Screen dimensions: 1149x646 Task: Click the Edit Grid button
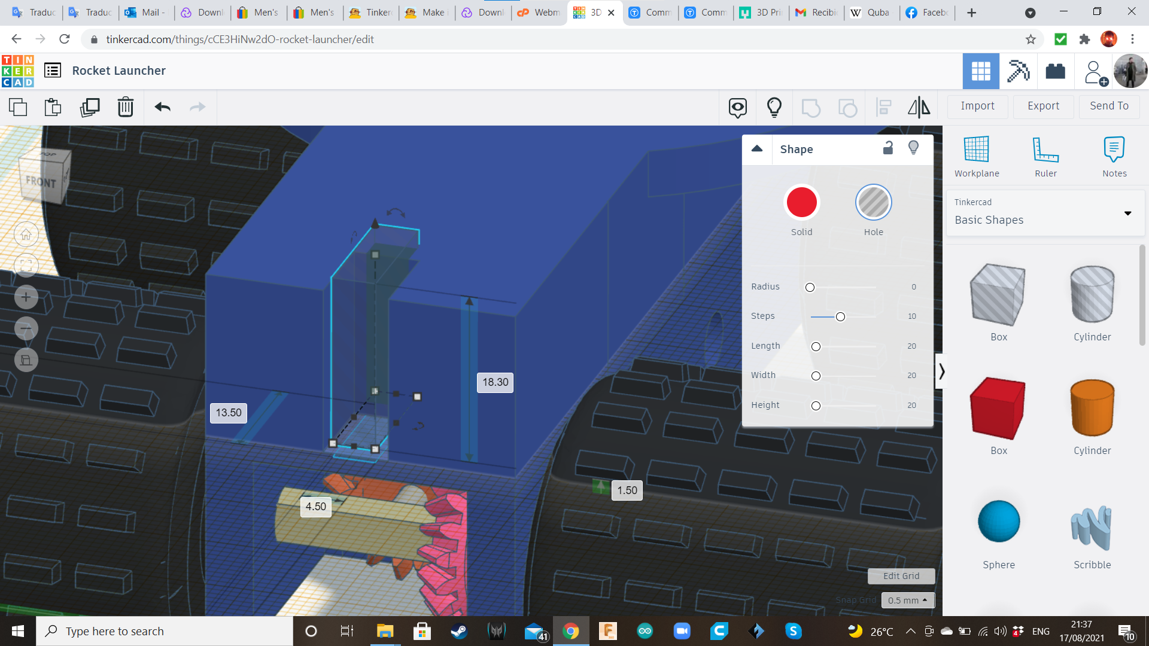[x=901, y=576]
